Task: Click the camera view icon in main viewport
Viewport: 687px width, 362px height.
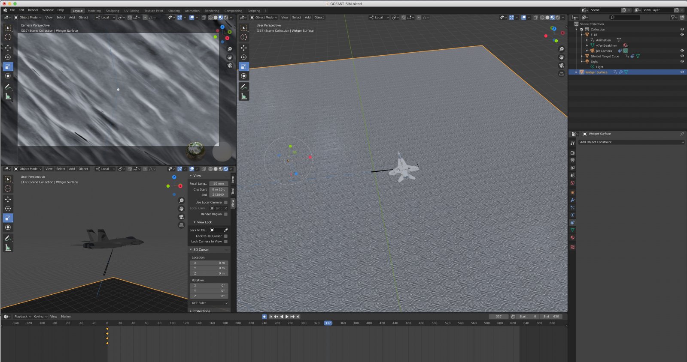Action: point(561,66)
